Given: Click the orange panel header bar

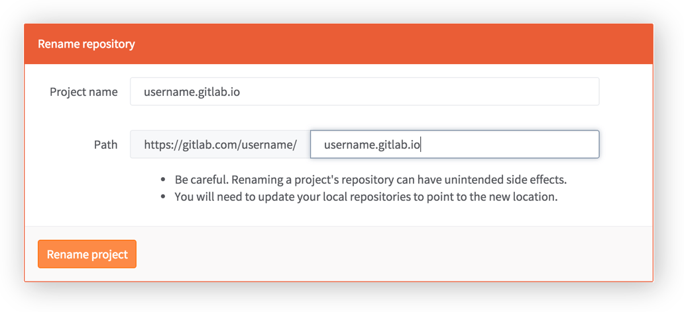Looking at the screenshot, I should (x=339, y=44).
